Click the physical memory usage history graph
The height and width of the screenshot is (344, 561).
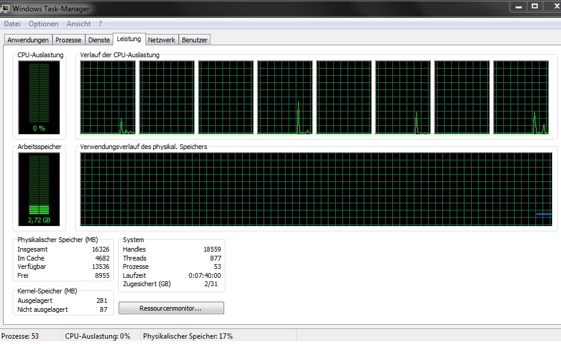(317, 190)
